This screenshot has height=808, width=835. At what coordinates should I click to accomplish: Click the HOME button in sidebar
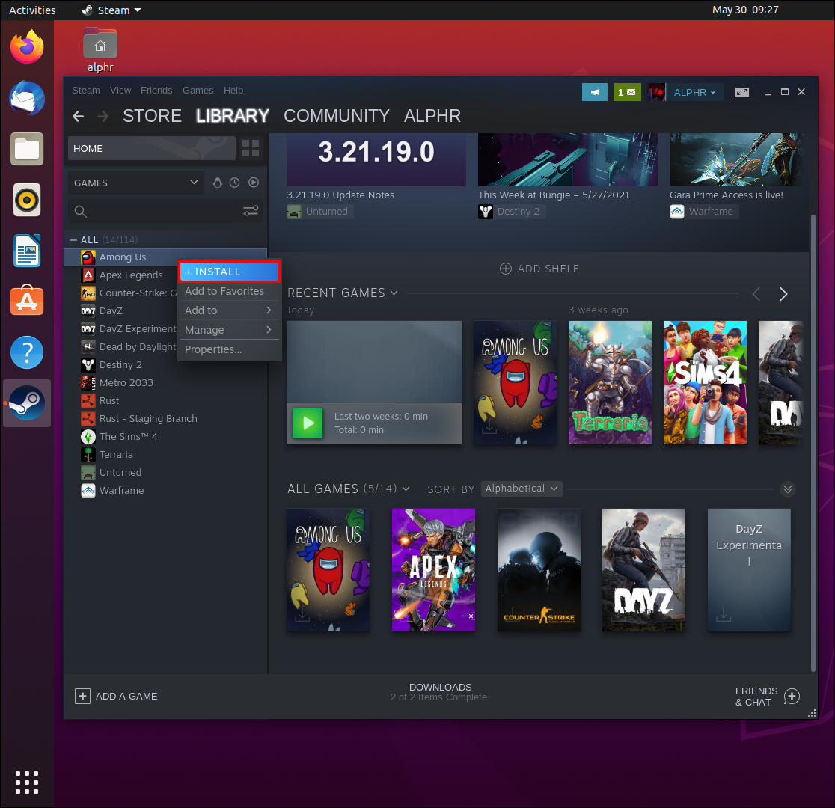[151, 148]
